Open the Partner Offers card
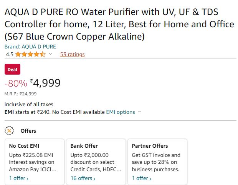Screen dimensions: 238x185 [x=157, y=162]
